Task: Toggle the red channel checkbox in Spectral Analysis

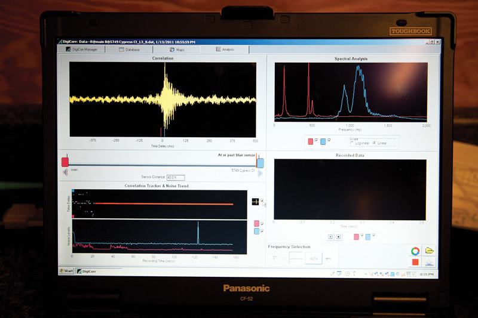Action: 317,141
